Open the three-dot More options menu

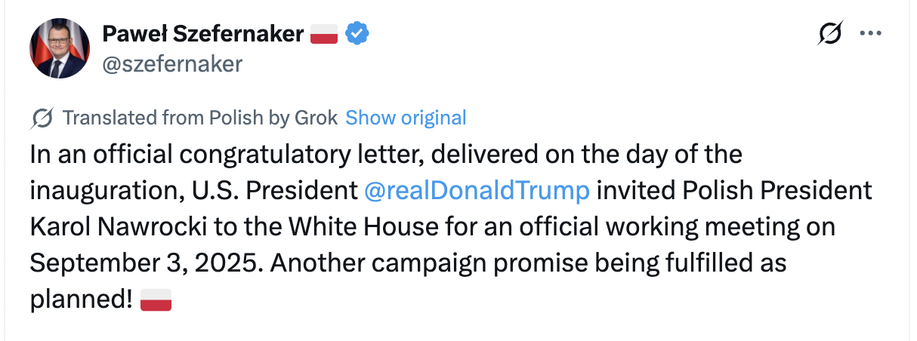(x=871, y=34)
